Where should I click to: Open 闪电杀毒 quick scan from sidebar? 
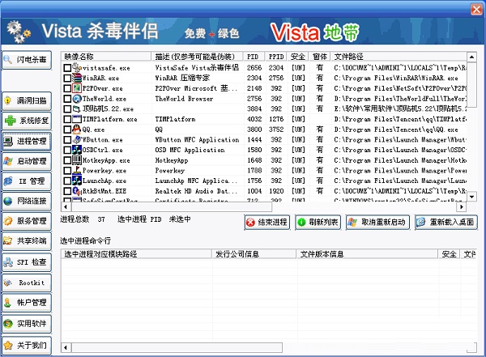(27, 60)
